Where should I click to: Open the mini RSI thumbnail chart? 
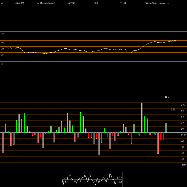pyautogui.click(x=92, y=179)
